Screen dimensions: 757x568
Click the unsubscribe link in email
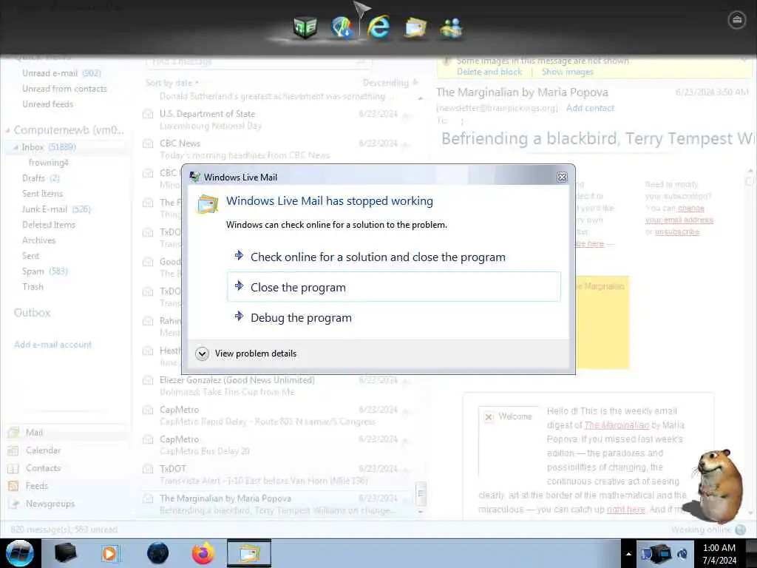677,231
